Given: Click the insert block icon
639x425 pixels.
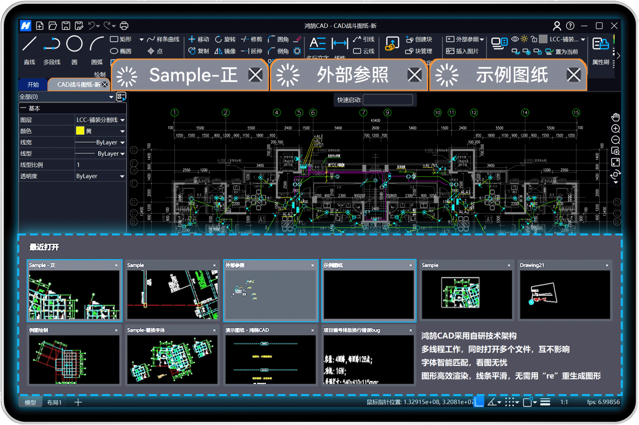Looking at the screenshot, I should pyautogui.click(x=392, y=44).
